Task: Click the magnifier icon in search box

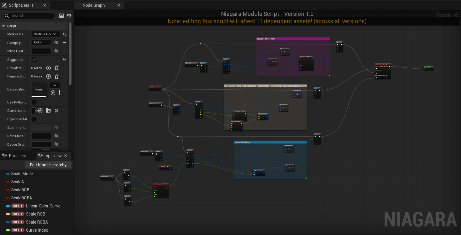Action: 7,16
